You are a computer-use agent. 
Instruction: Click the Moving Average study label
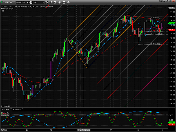[x=7, y=9]
